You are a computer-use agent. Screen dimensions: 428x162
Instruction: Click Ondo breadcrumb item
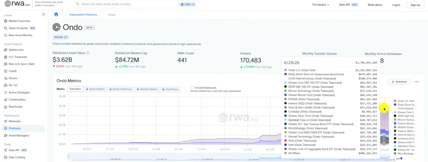tap(112, 14)
